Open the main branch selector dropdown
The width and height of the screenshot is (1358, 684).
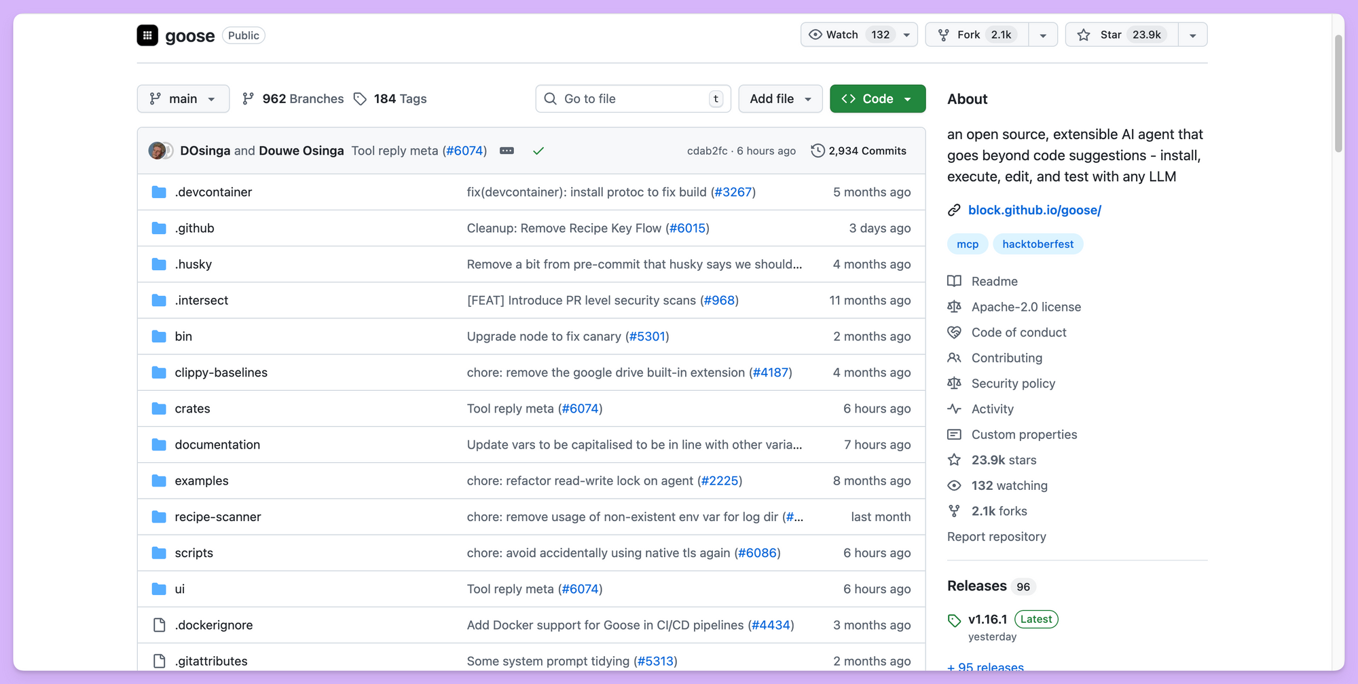point(183,99)
